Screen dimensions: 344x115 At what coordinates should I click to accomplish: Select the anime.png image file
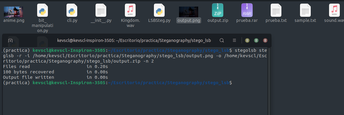[x=13, y=12]
